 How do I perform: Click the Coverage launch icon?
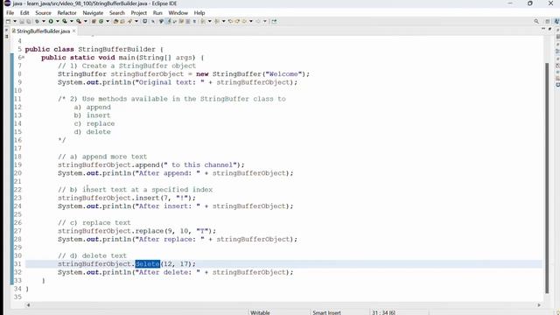(x=65, y=21)
